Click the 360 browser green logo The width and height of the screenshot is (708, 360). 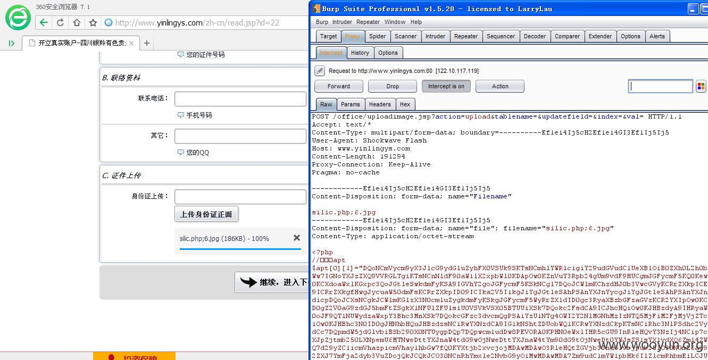click(x=18, y=18)
